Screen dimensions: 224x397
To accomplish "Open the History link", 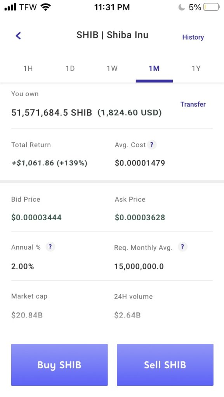I will coord(193,37).
